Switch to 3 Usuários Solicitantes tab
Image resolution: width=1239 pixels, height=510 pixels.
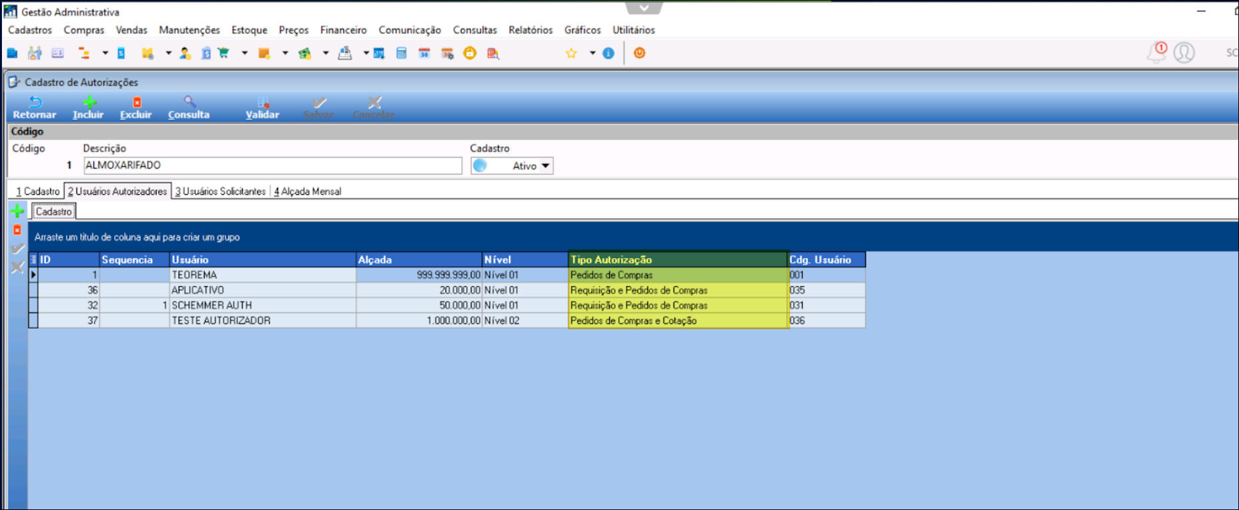point(221,191)
